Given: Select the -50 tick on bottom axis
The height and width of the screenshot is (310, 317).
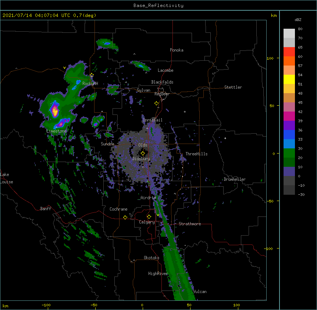Looking at the screenshot, I should pos(94,305).
